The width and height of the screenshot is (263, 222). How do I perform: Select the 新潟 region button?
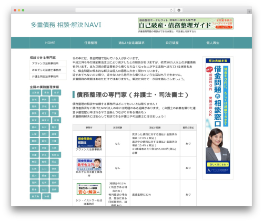tap(56, 120)
